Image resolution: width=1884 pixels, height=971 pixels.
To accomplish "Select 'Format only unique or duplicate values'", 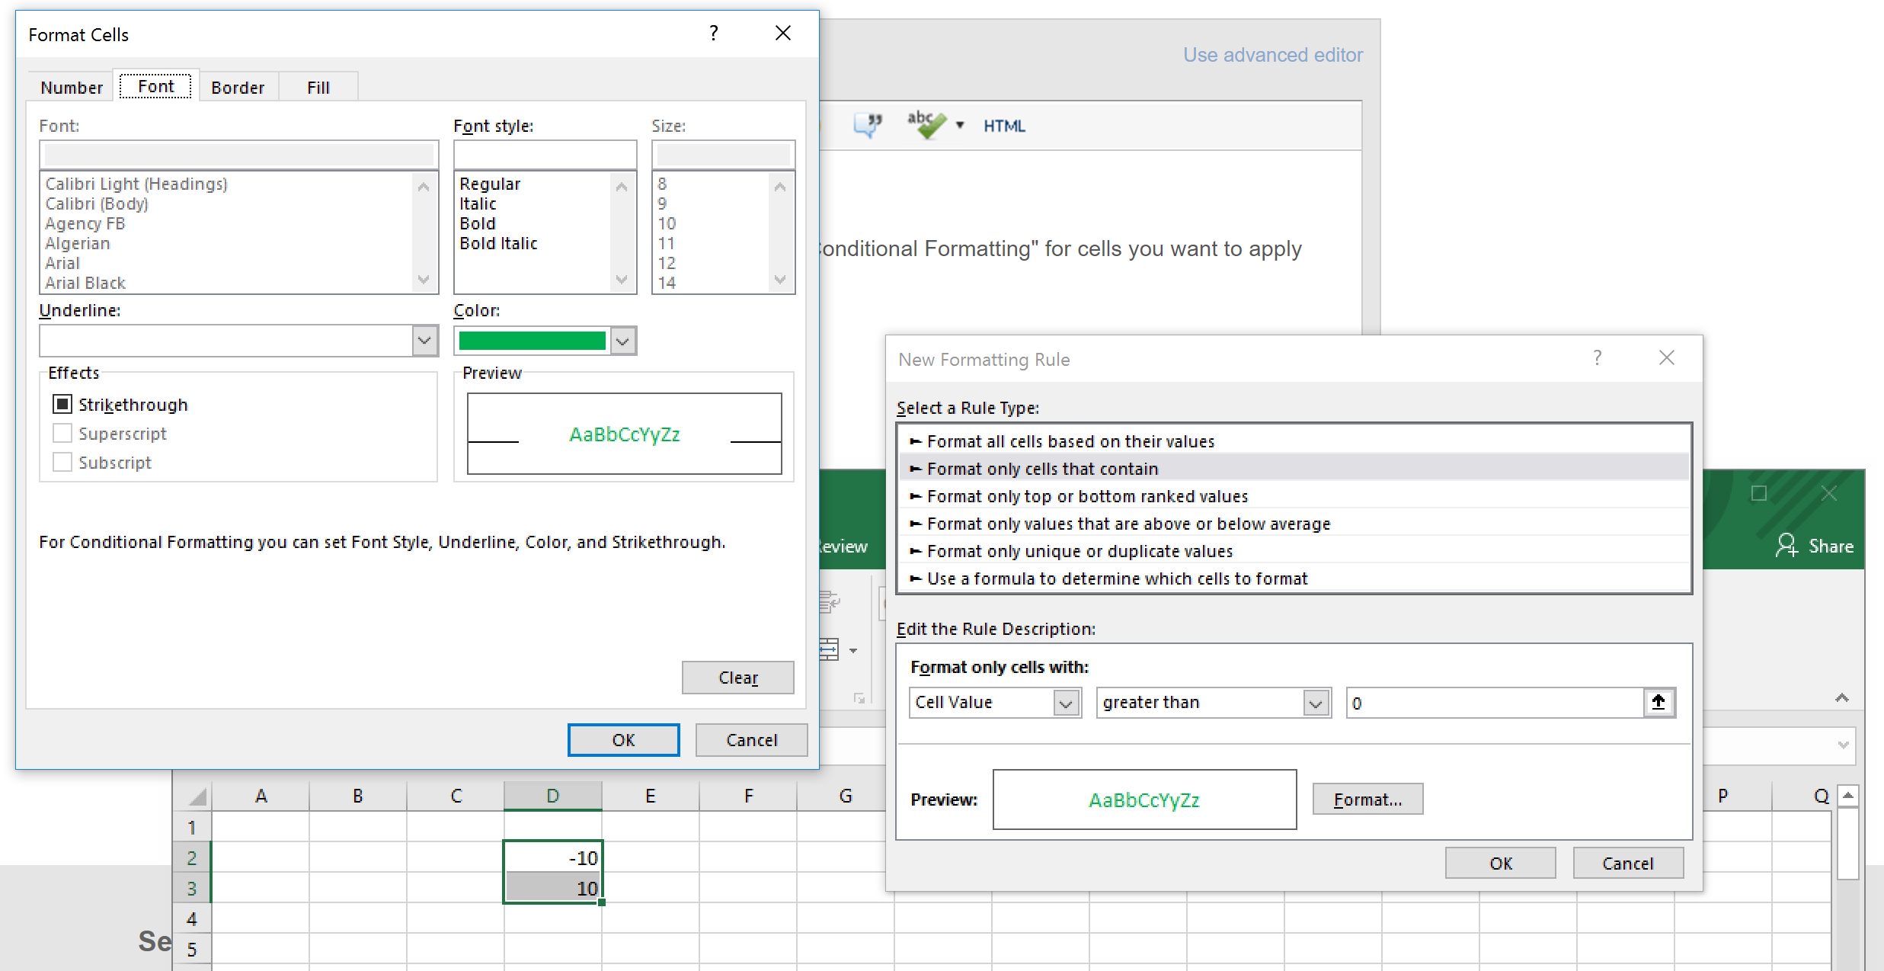I will click(1294, 551).
